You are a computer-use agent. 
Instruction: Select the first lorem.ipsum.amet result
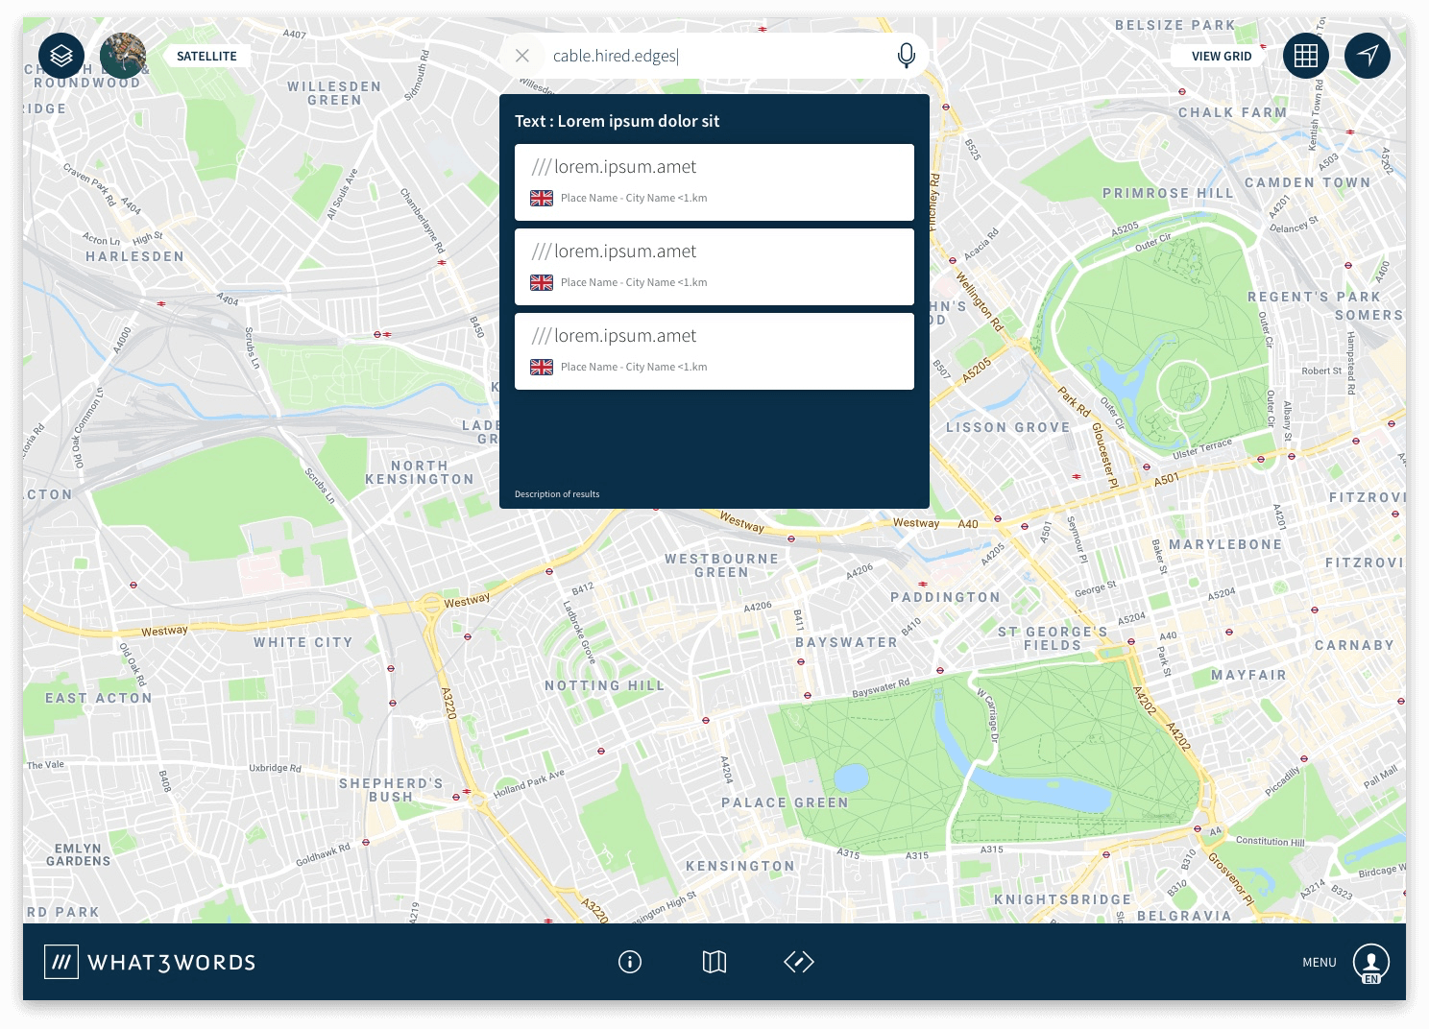714,182
